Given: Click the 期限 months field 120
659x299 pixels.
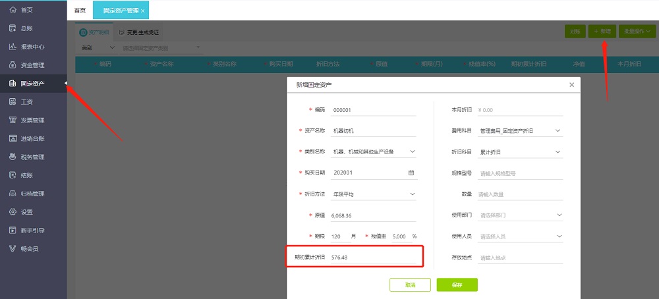Looking at the screenshot, I should tap(341, 237).
